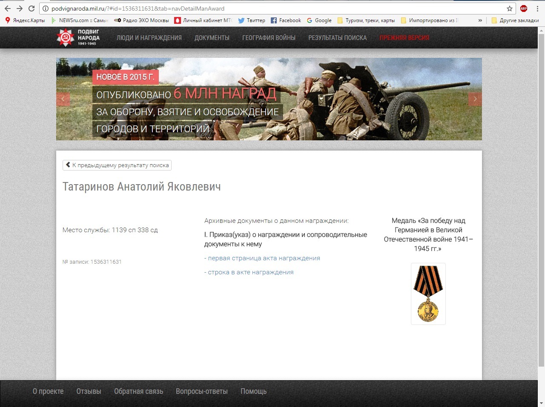Expand hidden bookmarks with the chevron
This screenshot has height=407, width=545.
coord(480,20)
